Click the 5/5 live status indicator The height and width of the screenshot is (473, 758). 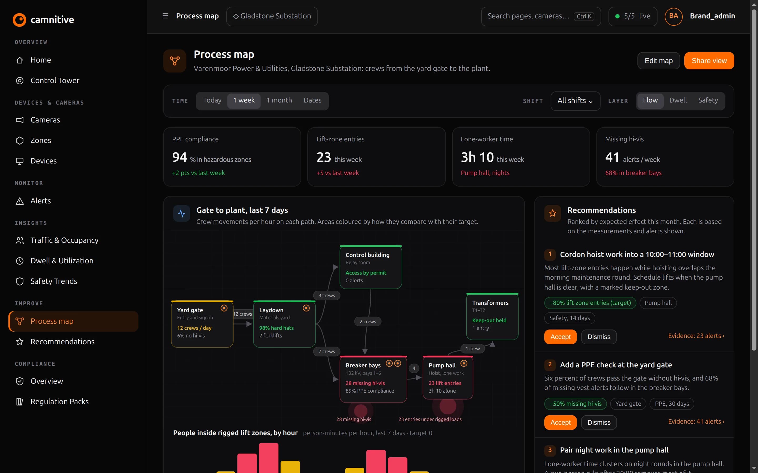[633, 16]
